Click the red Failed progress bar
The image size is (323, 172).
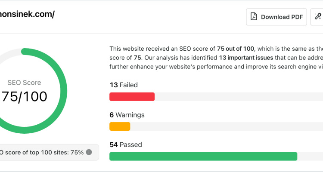(132, 97)
